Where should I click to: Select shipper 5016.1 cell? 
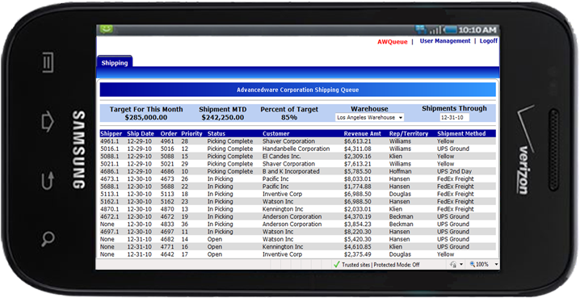click(x=110, y=149)
